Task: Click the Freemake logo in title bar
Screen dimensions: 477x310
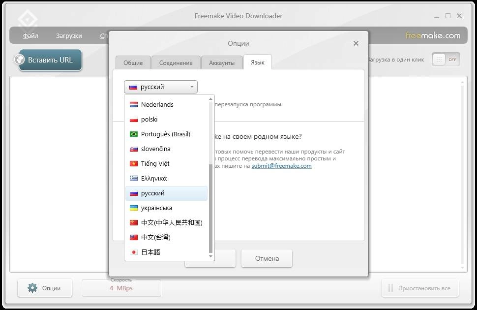Action: tap(28, 20)
